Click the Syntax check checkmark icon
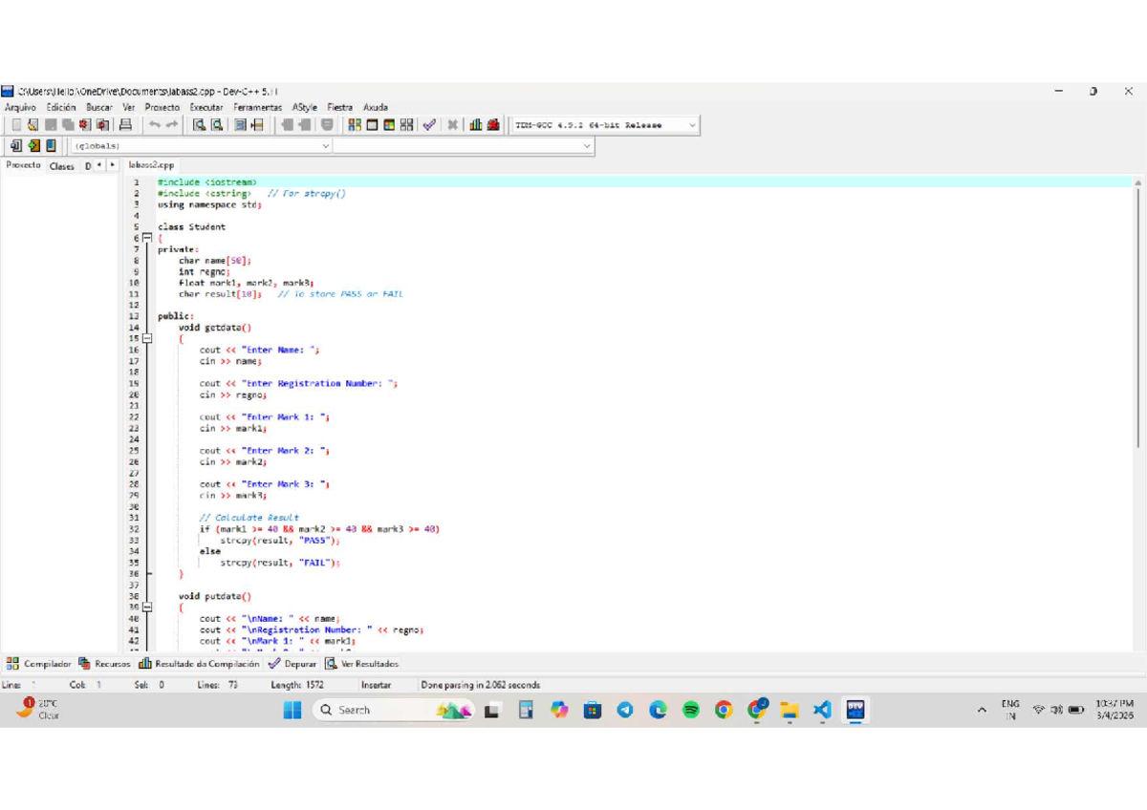The image size is (1147, 810). click(x=430, y=125)
